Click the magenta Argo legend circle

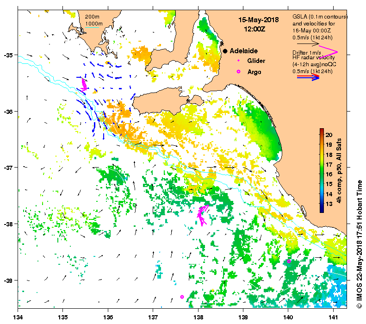point(238,72)
